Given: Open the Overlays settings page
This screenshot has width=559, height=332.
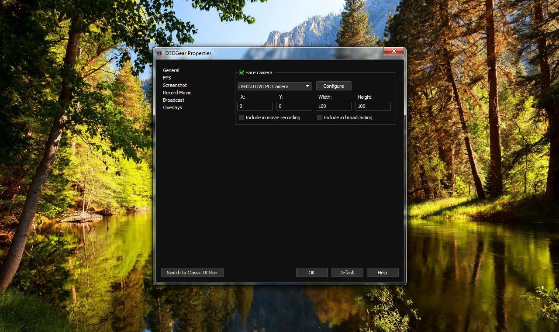Looking at the screenshot, I should point(173,107).
